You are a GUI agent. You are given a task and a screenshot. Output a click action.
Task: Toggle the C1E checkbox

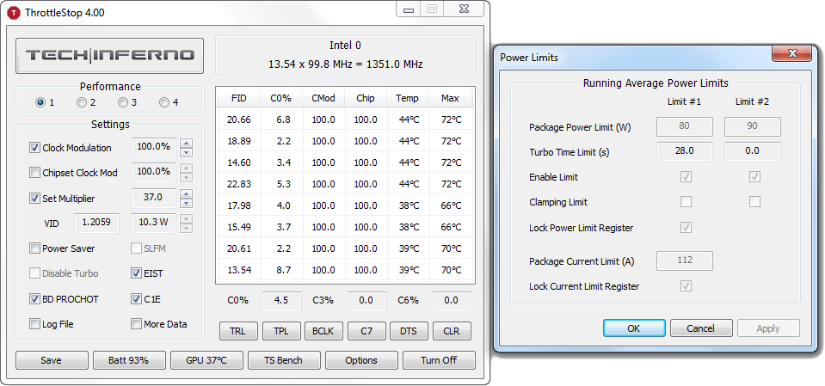tap(136, 299)
